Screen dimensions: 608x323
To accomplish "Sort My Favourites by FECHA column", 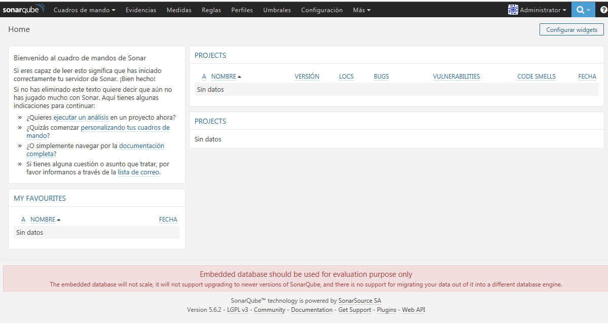I will [x=168, y=220].
